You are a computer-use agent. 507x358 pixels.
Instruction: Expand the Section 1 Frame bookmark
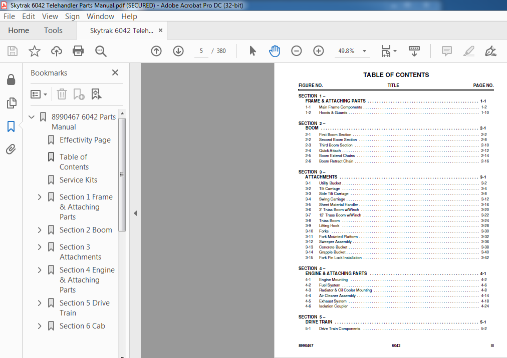40,197
